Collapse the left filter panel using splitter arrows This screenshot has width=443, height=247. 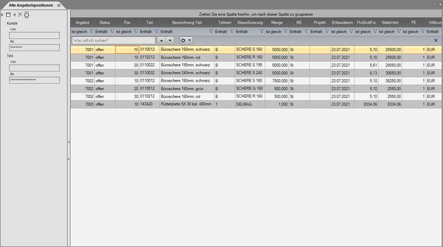pos(69,142)
